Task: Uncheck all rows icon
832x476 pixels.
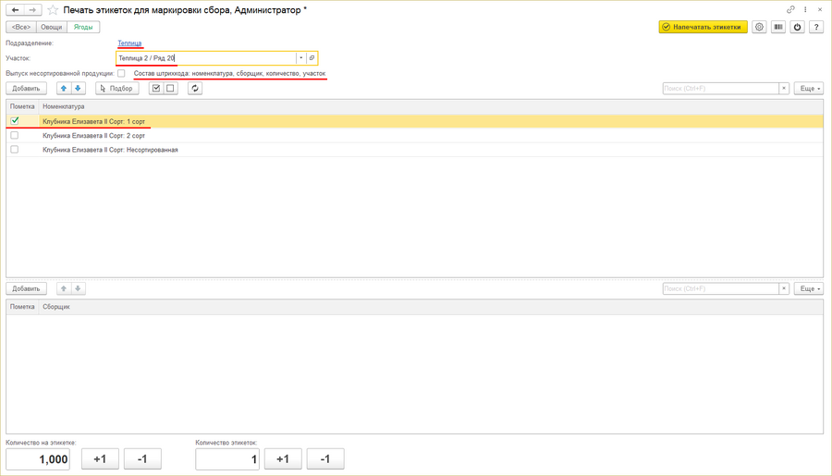Action: 170,89
